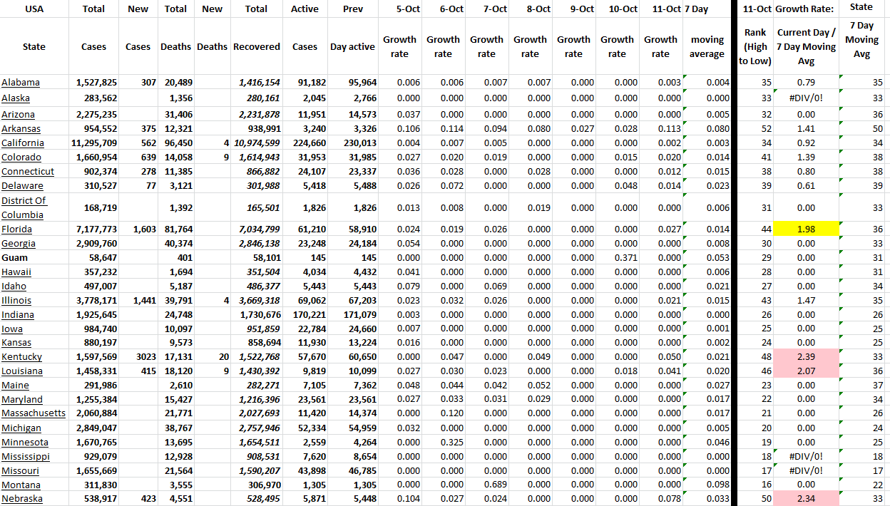Open the Alabama state hyperlink

click(x=21, y=83)
